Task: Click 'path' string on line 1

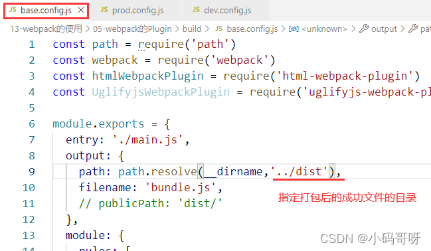Action: click(x=210, y=44)
